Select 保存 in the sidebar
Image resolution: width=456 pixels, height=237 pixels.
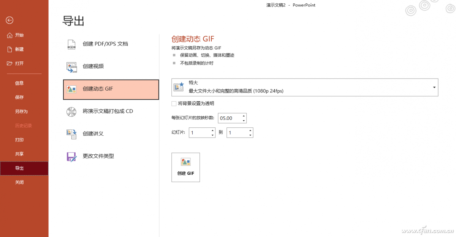click(x=19, y=97)
